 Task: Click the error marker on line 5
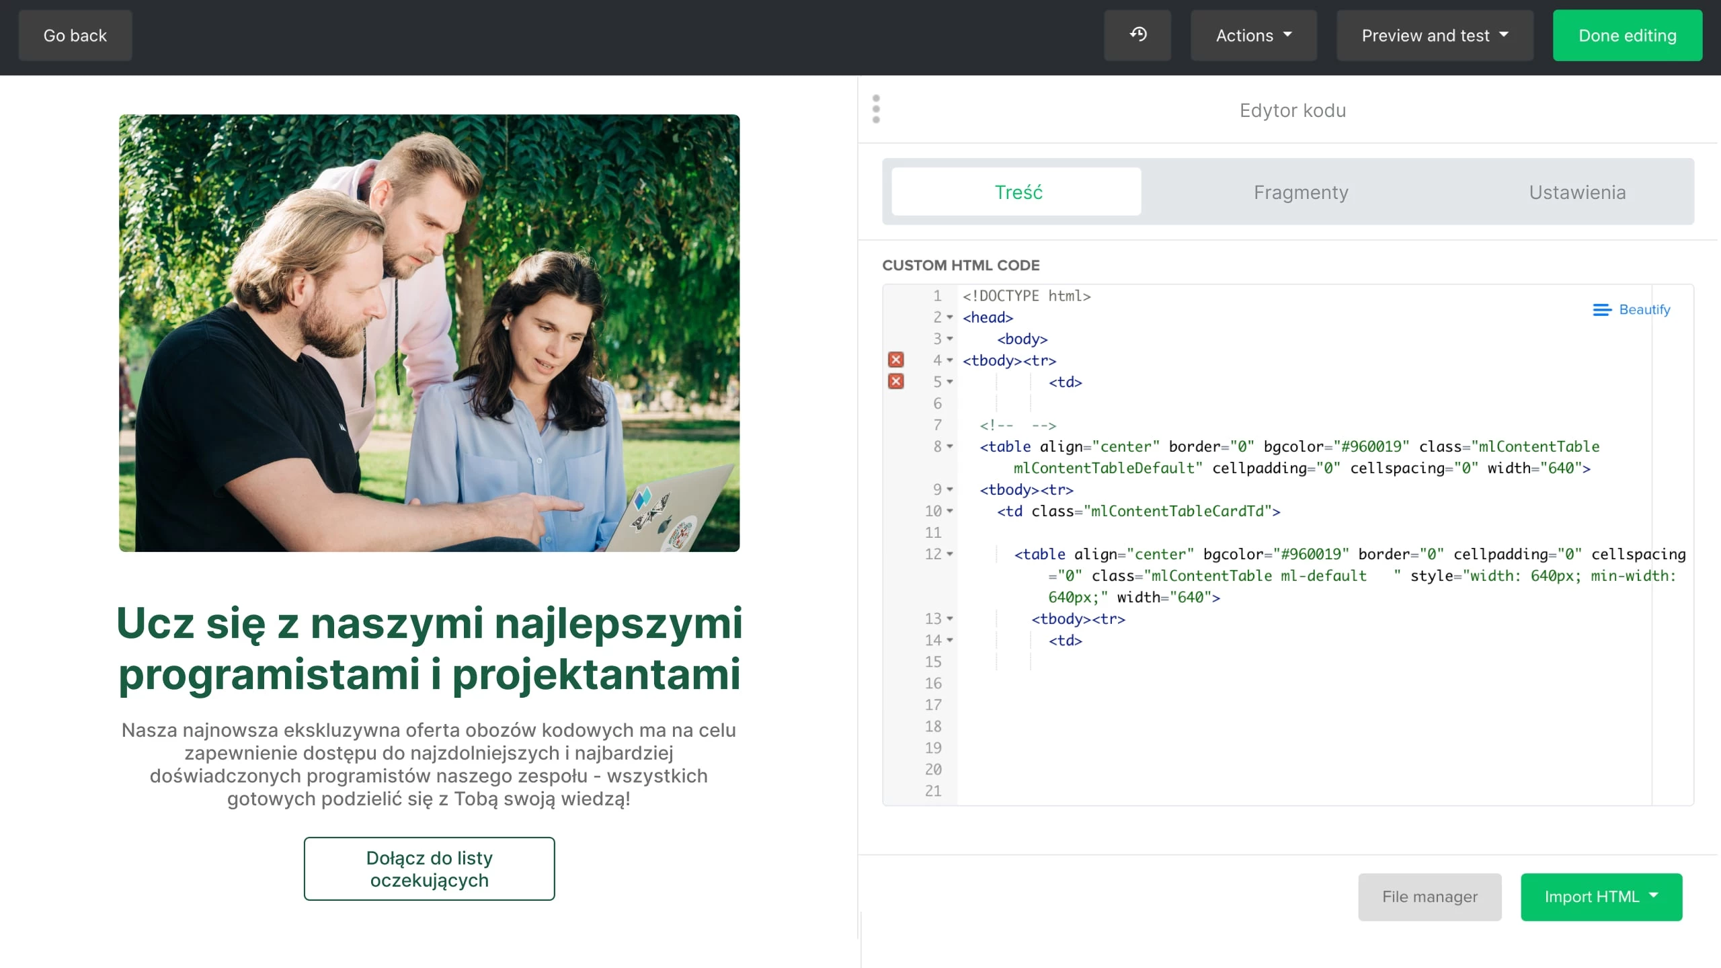[896, 382]
